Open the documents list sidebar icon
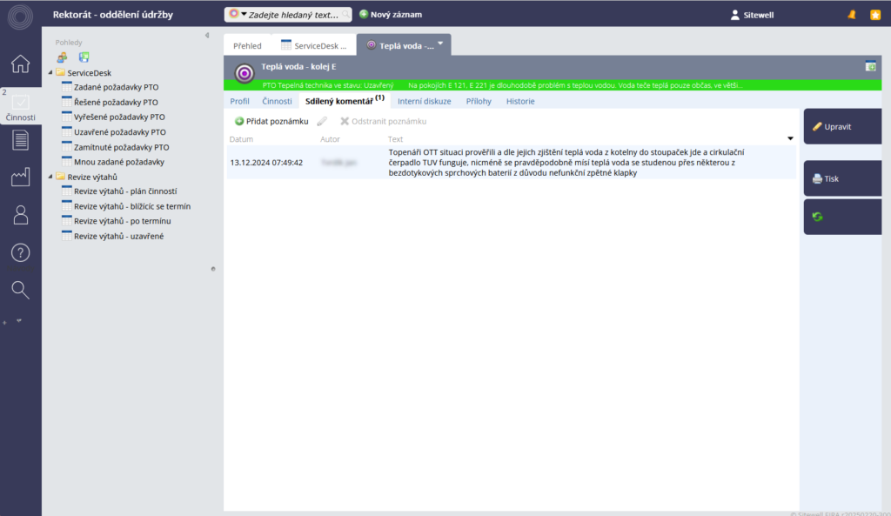Viewport: 891px width, 516px height. (21, 140)
